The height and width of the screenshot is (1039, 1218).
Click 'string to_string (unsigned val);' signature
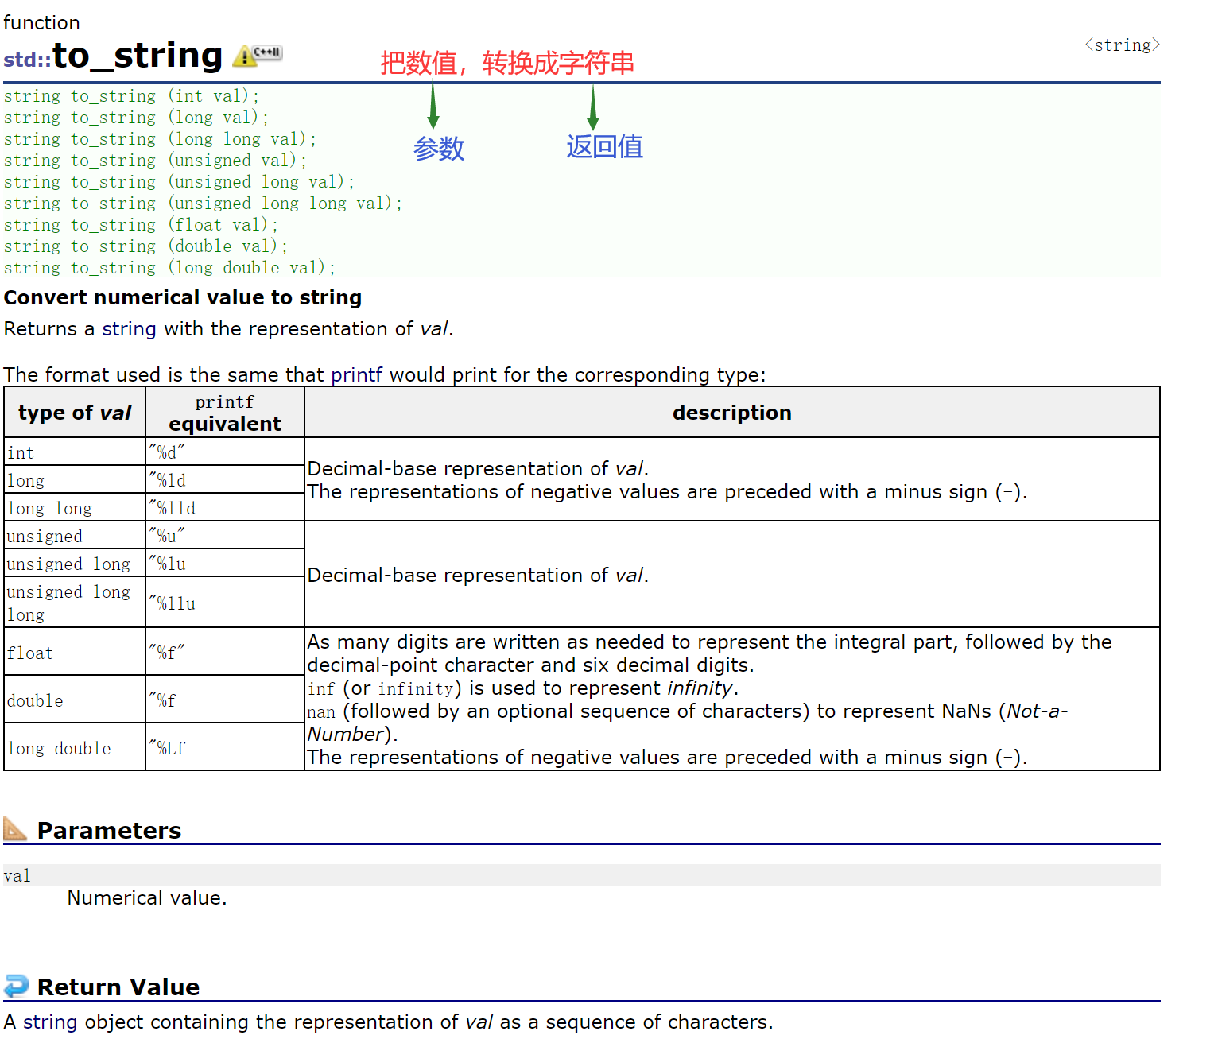155,161
